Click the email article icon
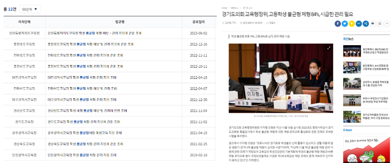The width and height of the screenshot is (392, 163). click(380, 24)
